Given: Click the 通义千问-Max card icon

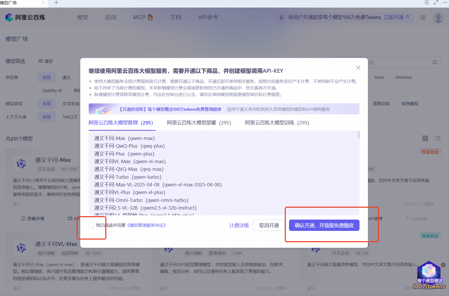Looking at the screenshot, I should [x=21, y=164].
